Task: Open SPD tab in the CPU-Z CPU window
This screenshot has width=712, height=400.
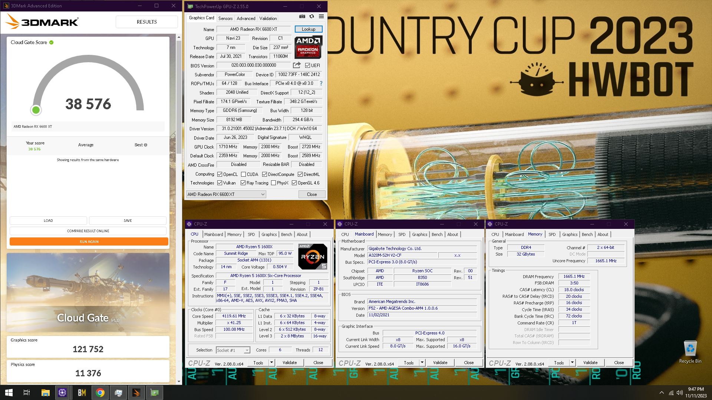Action: pyautogui.click(x=251, y=234)
